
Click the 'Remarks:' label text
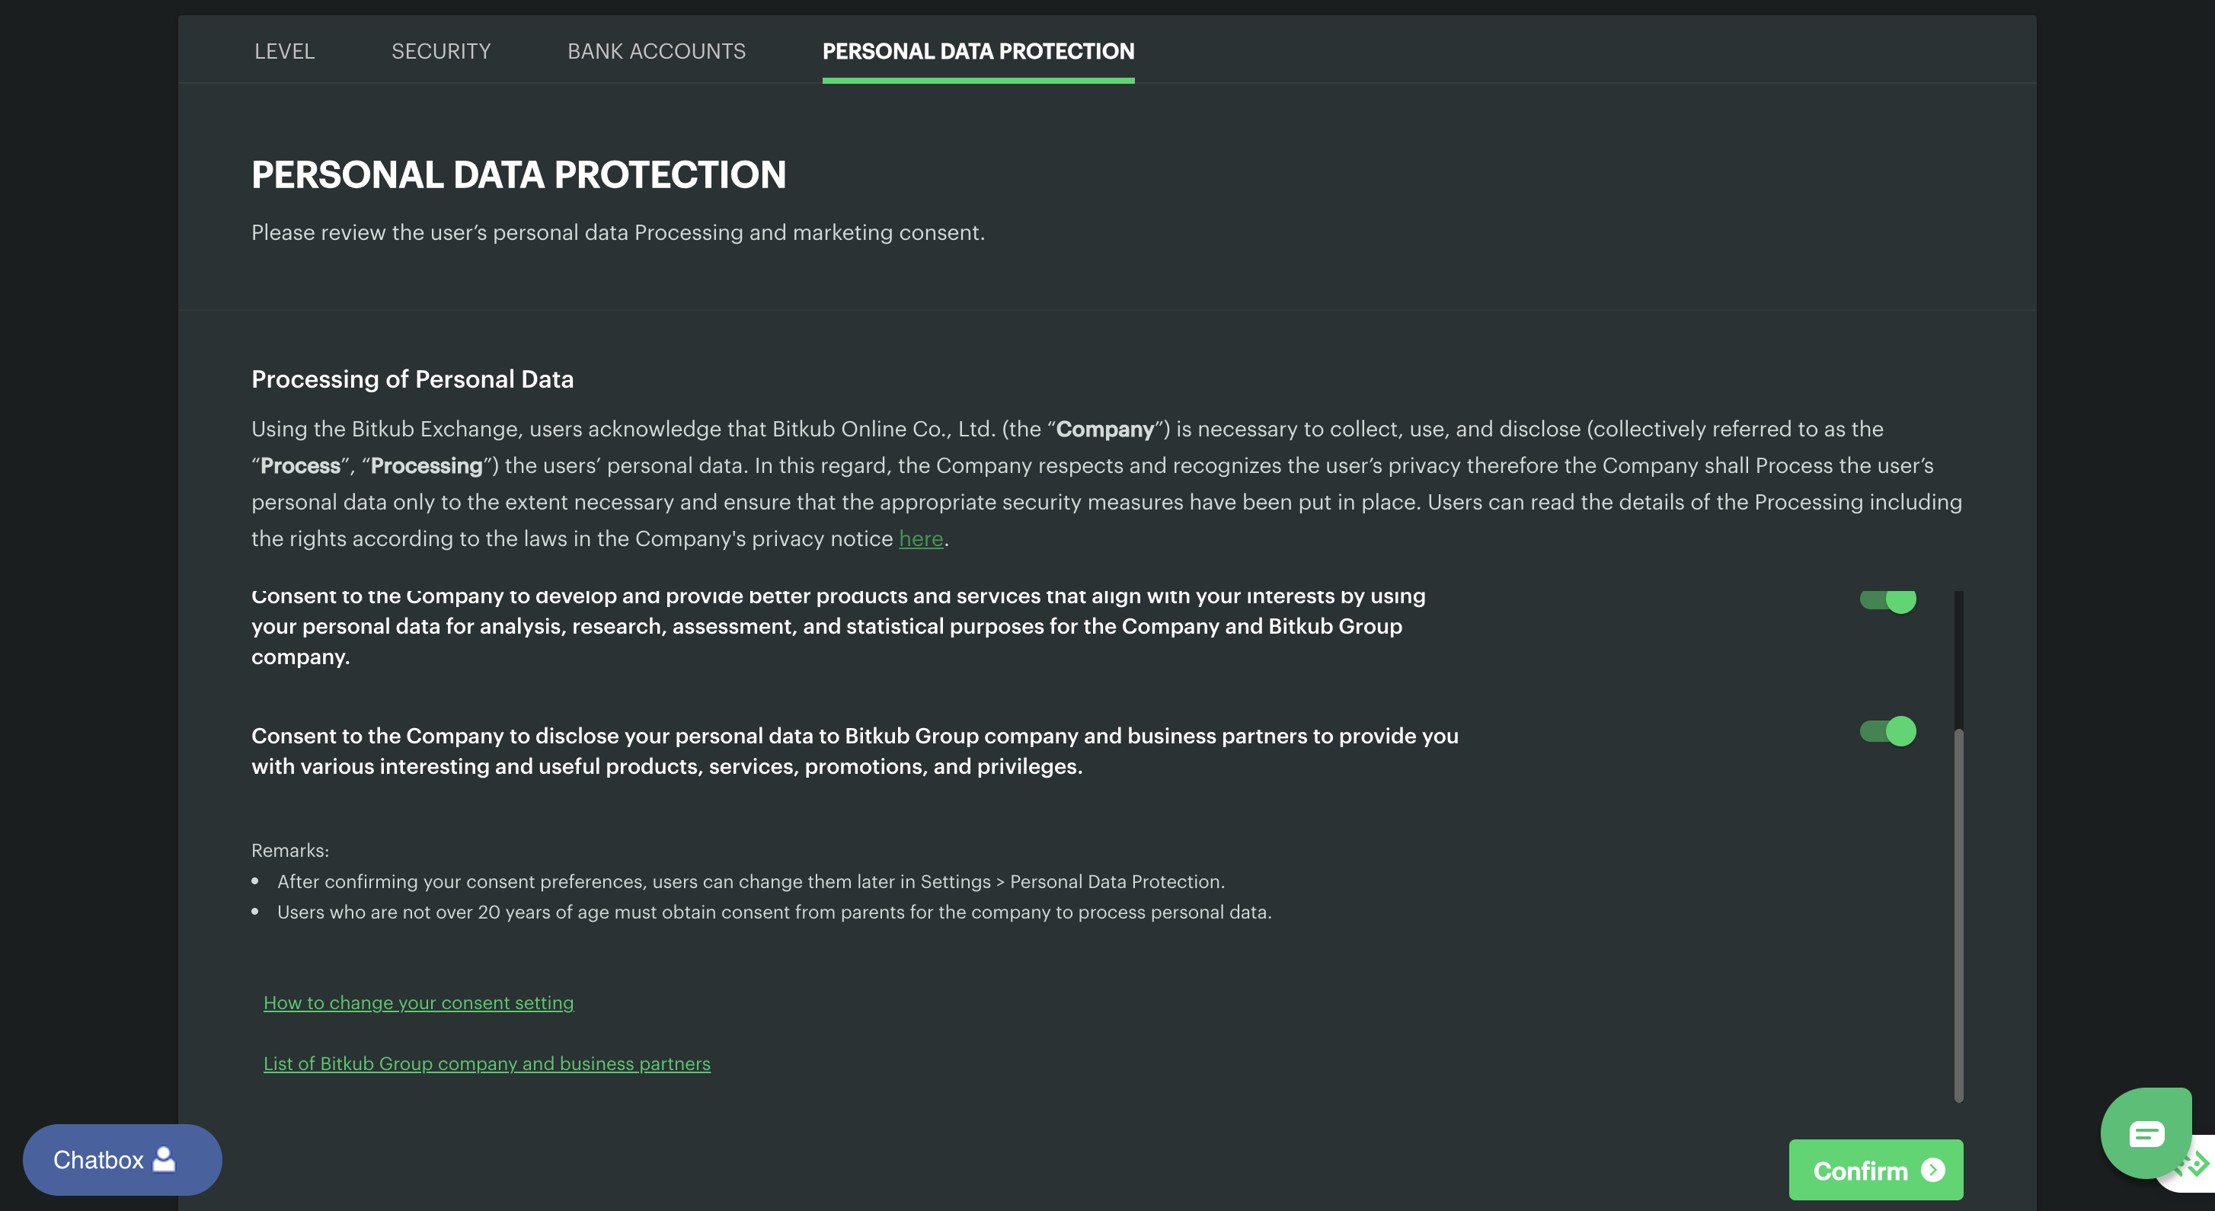[289, 851]
